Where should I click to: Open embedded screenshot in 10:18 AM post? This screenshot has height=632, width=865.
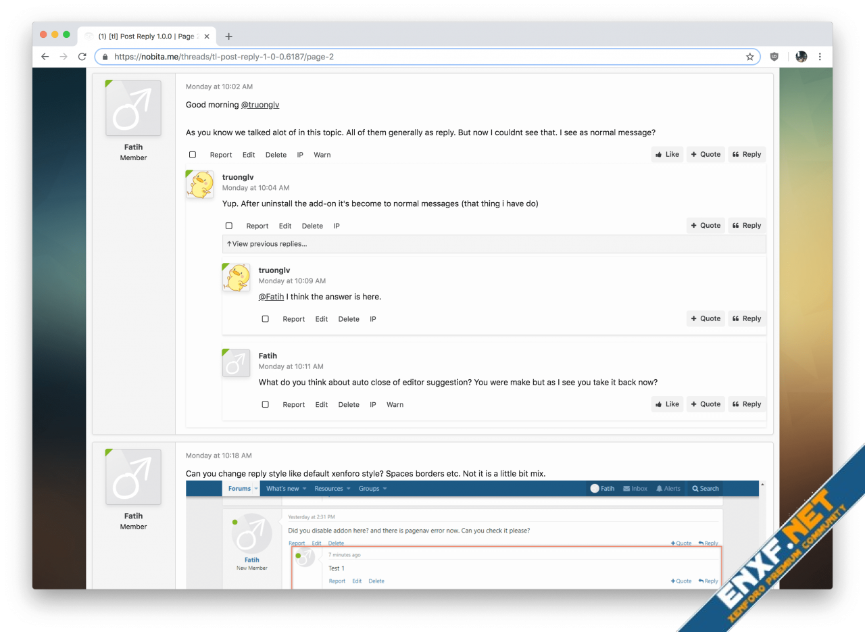click(475, 534)
